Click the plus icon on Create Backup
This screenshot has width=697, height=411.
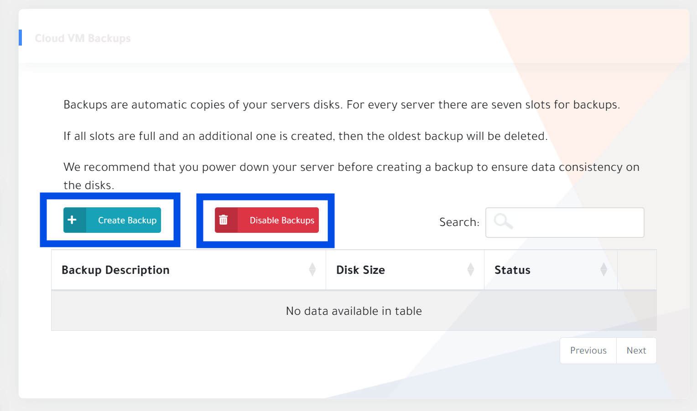pyautogui.click(x=72, y=220)
